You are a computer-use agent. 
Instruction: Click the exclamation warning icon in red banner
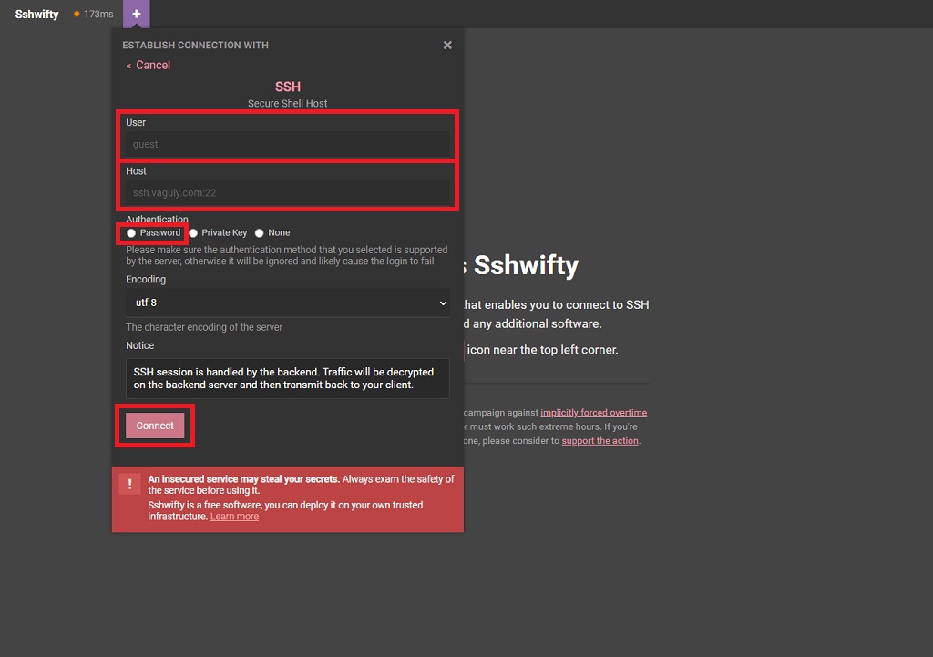click(x=130, y=484)
